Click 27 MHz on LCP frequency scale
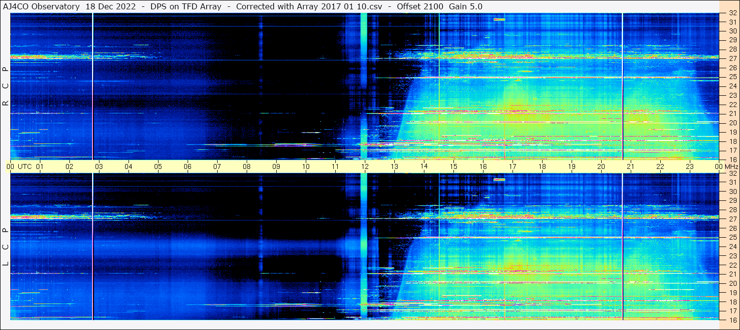 coord(732,219)
